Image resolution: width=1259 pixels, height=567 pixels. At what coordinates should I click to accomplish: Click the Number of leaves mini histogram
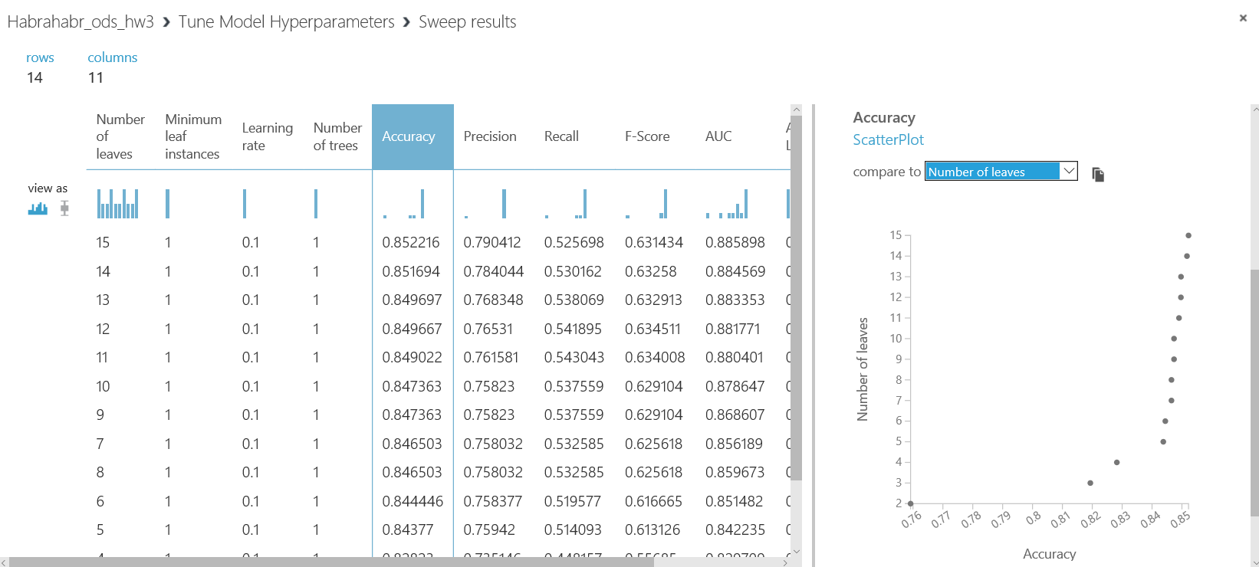(x=117, y=204)
